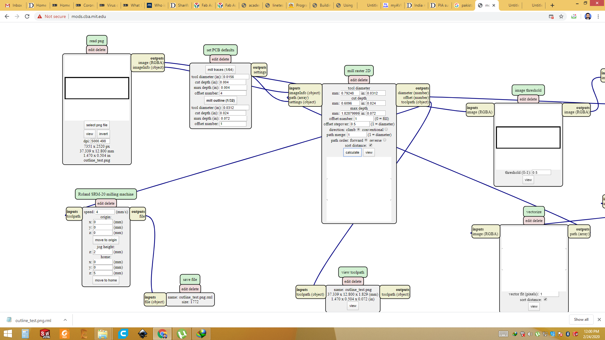605x340 pixels.
Task: Click invert button in read png
Action: [103, 134]
